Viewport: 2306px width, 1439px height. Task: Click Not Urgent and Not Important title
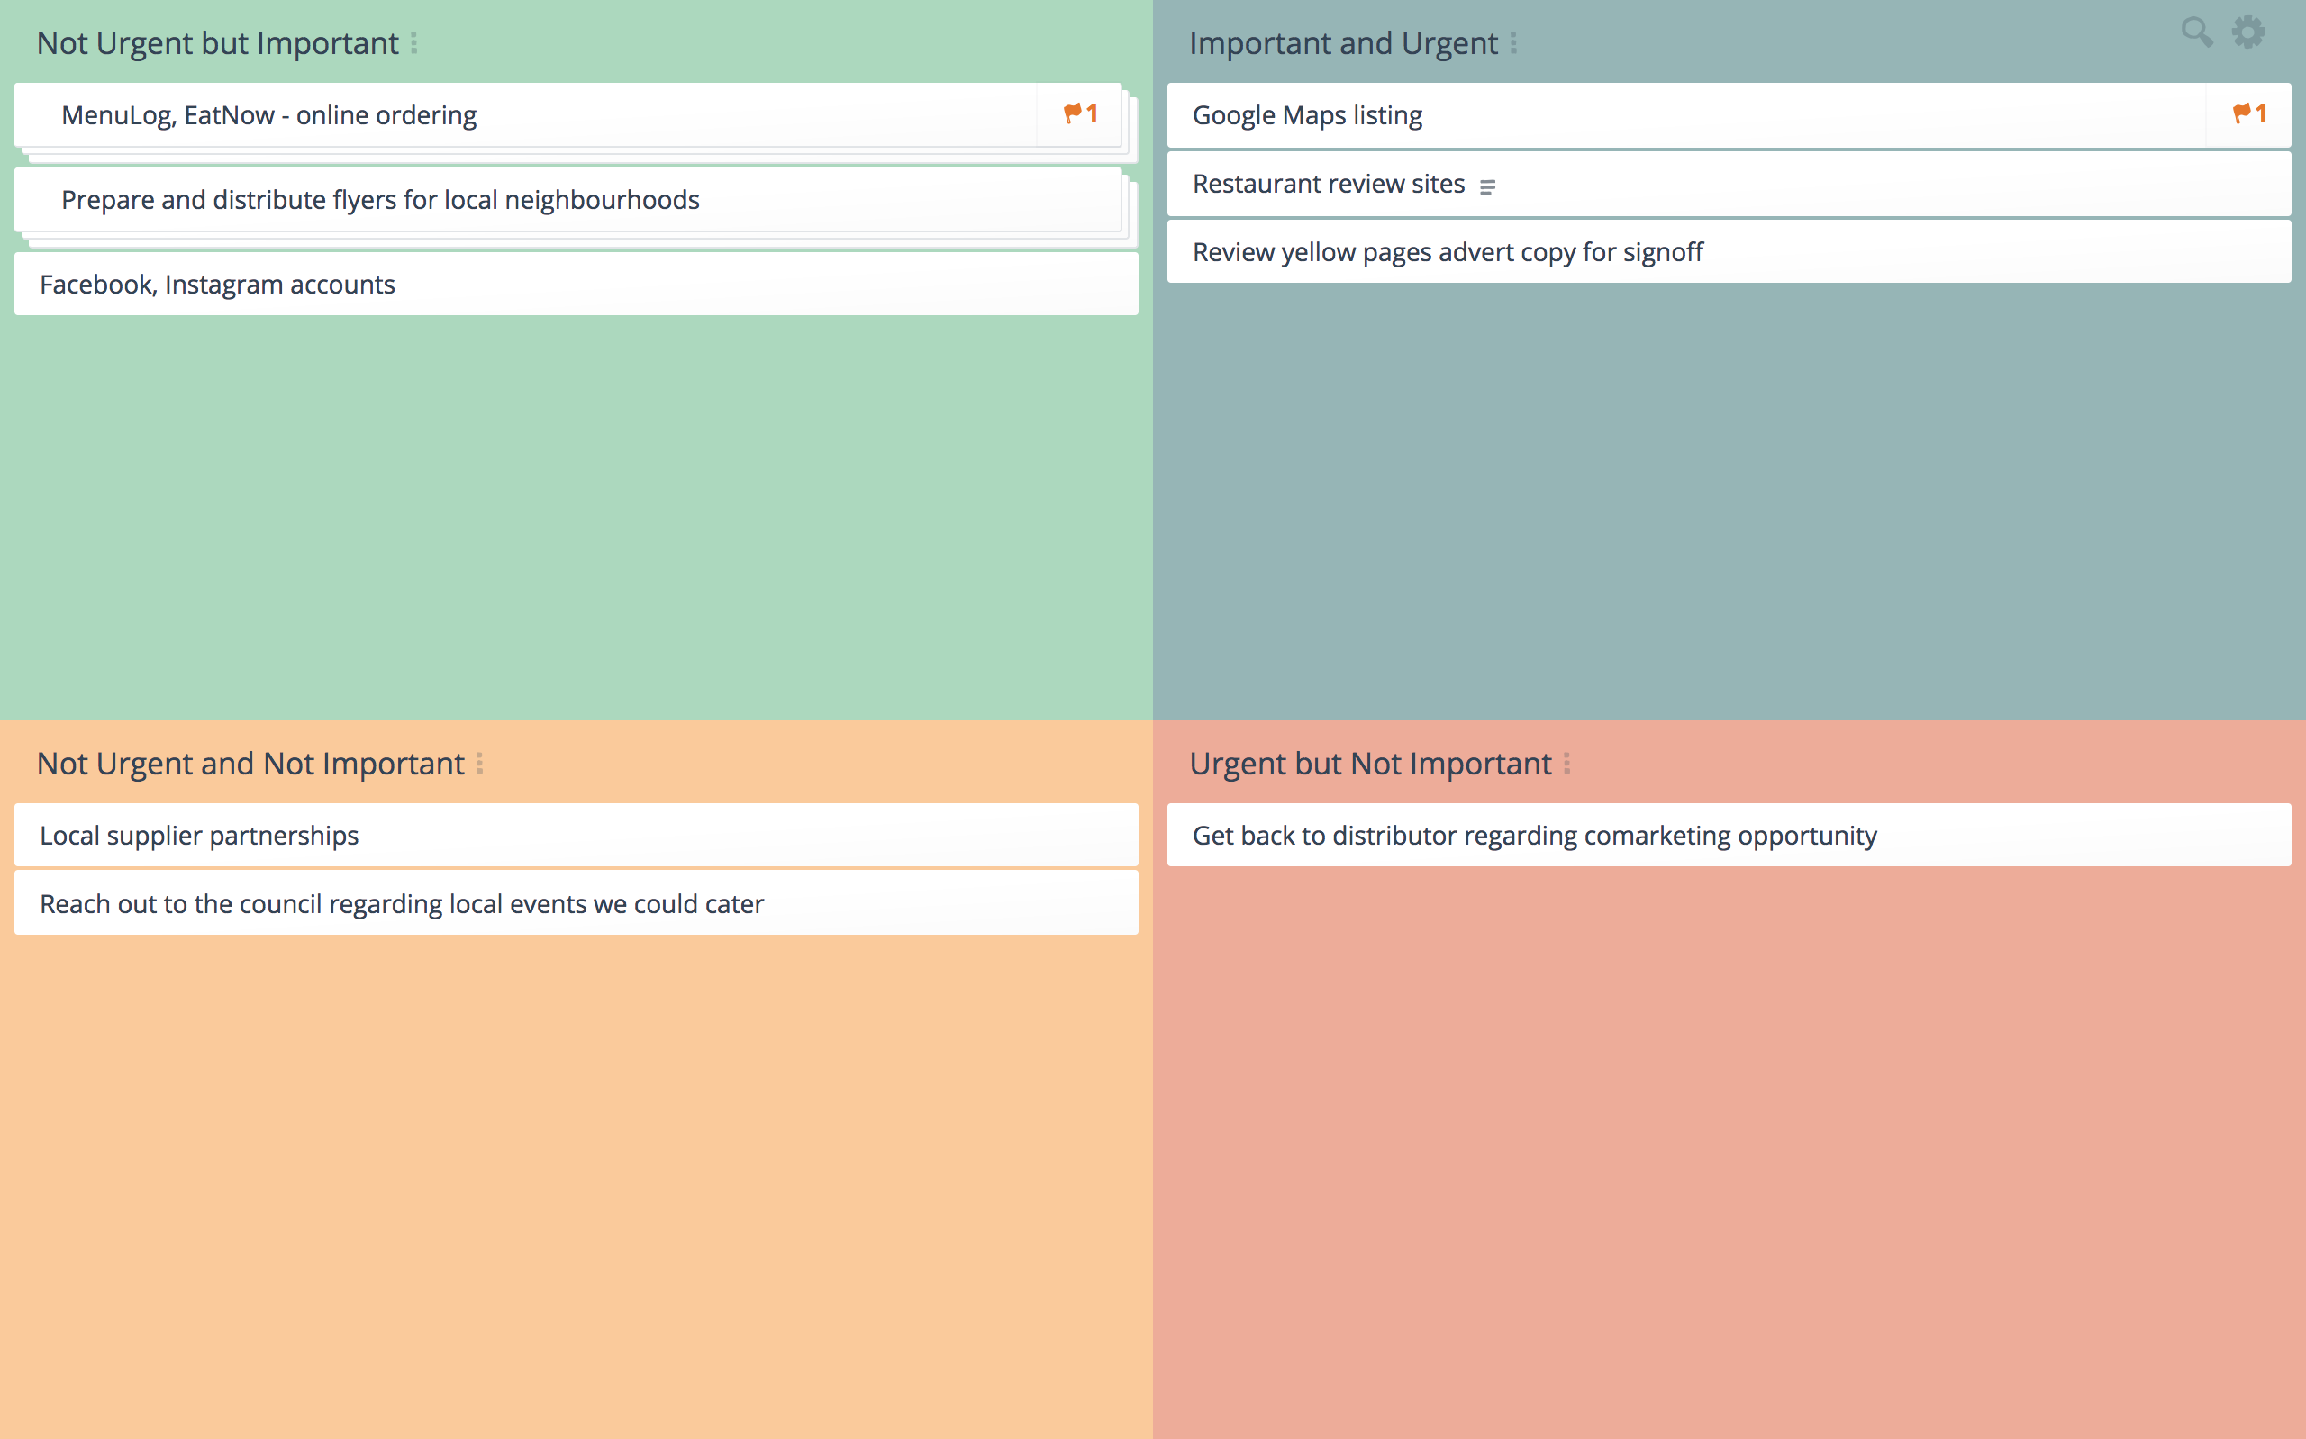(x=250, y=765)
